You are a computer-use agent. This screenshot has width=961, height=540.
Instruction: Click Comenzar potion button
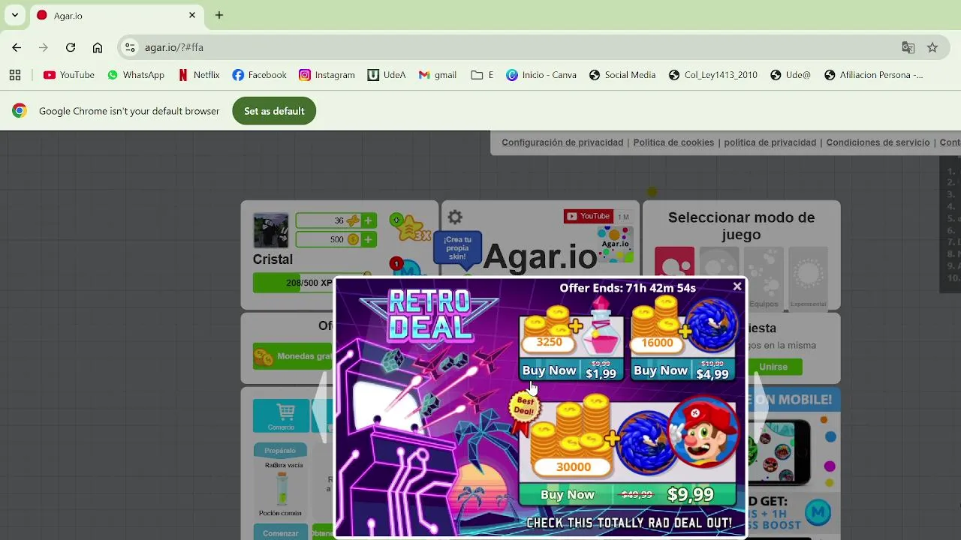[x=280, y=532]
